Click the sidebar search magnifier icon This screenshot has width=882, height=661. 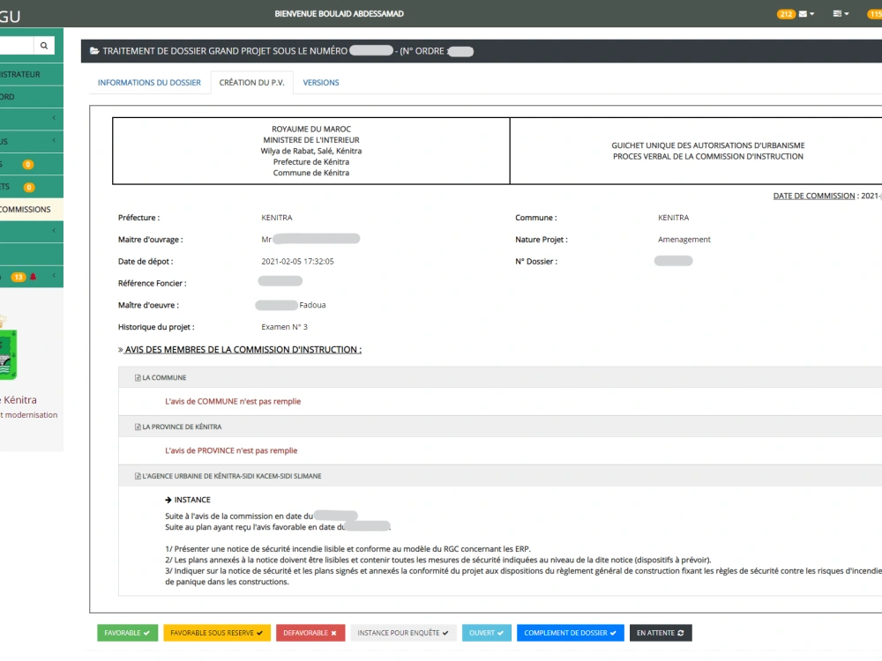click(44, 46)
